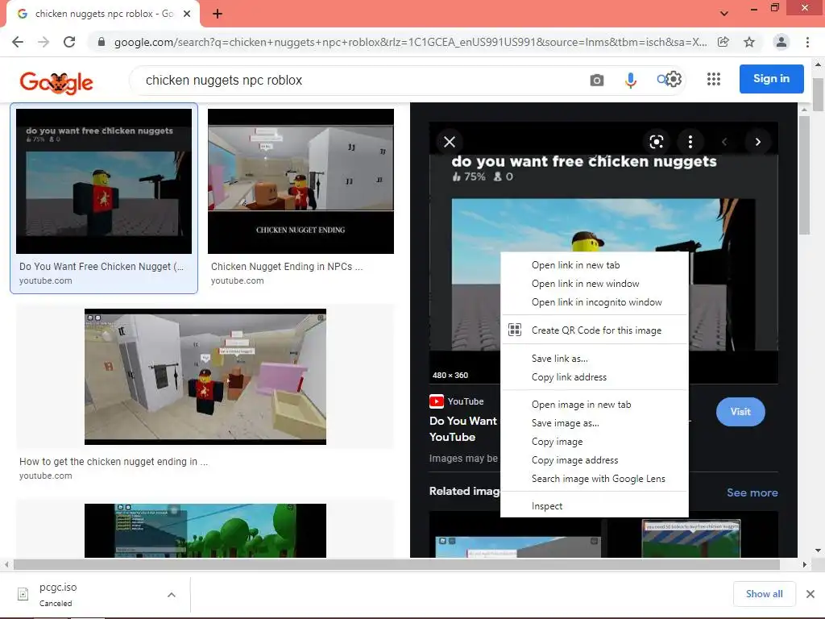The height and width of the screenshot is (619, 825).
Task: Open Google apps grid
Action: pos(714,79)
